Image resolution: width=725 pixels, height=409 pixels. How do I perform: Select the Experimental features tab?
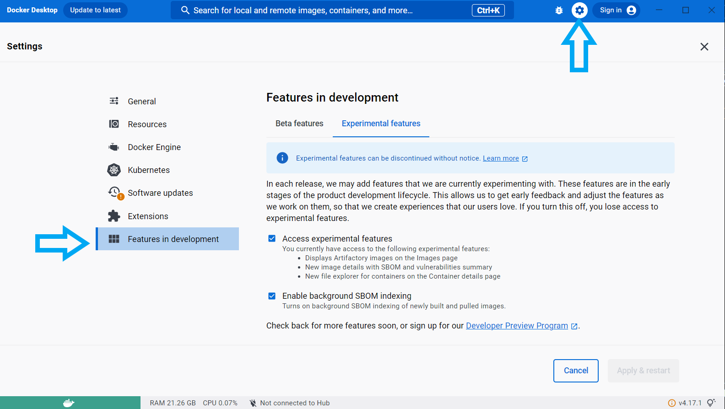coord(381,124)
